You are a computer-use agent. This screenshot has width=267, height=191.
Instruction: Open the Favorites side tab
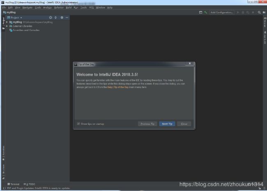pyautogui.click(x=3, y=153)
